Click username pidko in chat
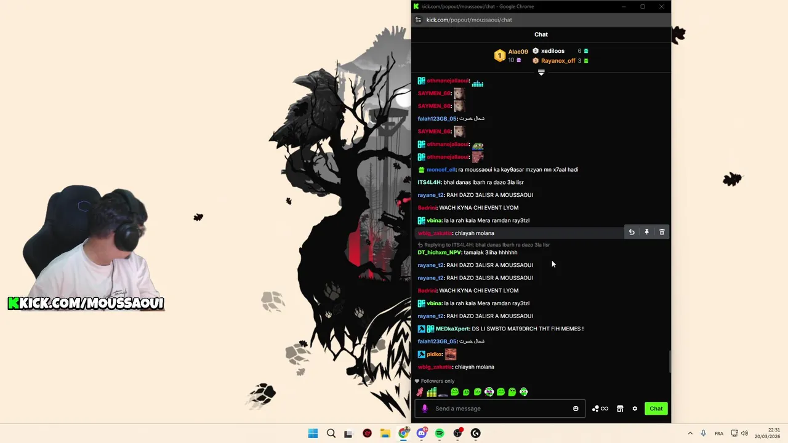The width and height of the screenshot is (788, 443). [x=434, y=354]
